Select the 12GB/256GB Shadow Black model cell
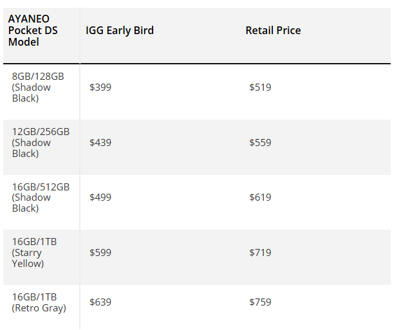399x330 pixels. (41, 143)
